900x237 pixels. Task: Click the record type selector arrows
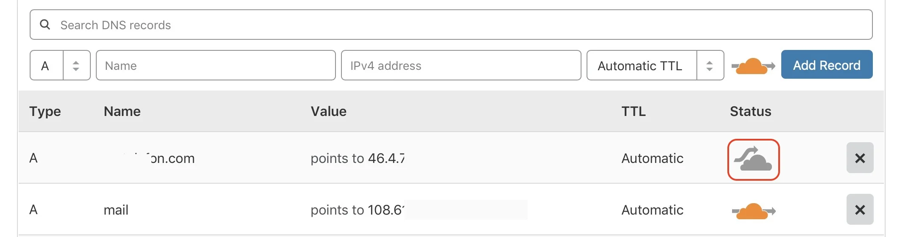pyautogui.click(x=76, y=66)
